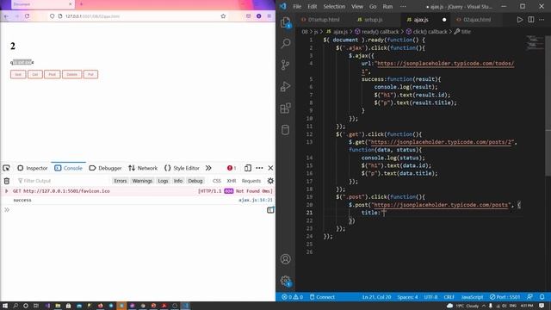The width and height of the screenshot is (551, 310).
Task: Open the Run and Debug view
Action: tap(285, 86)
